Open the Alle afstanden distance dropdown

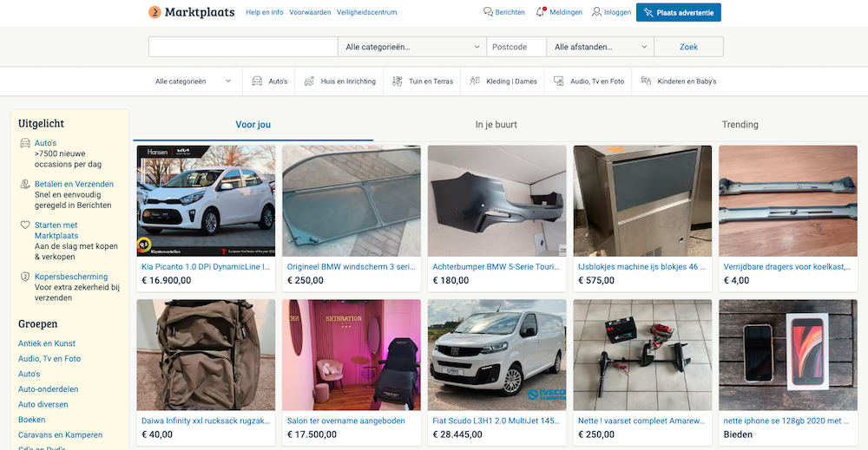[x=600, y=47]
